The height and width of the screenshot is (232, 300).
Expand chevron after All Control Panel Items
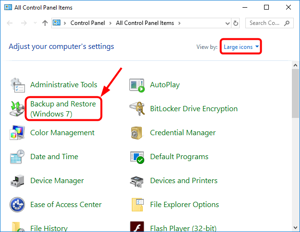click(179, 23)
